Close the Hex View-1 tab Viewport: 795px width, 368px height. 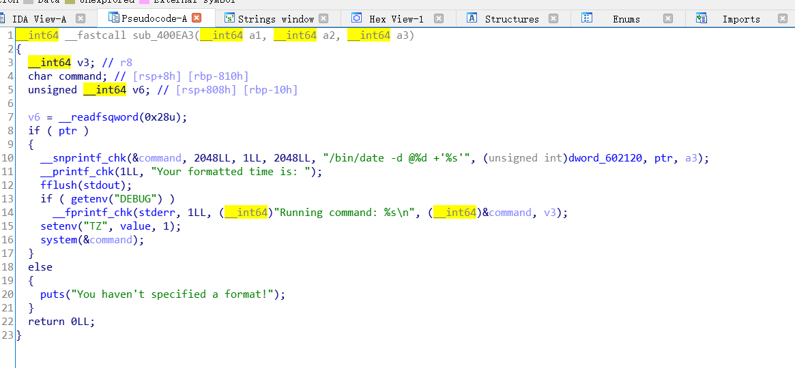coord(439,18)
